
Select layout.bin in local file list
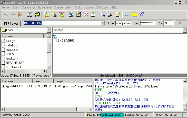coord(12,50)
